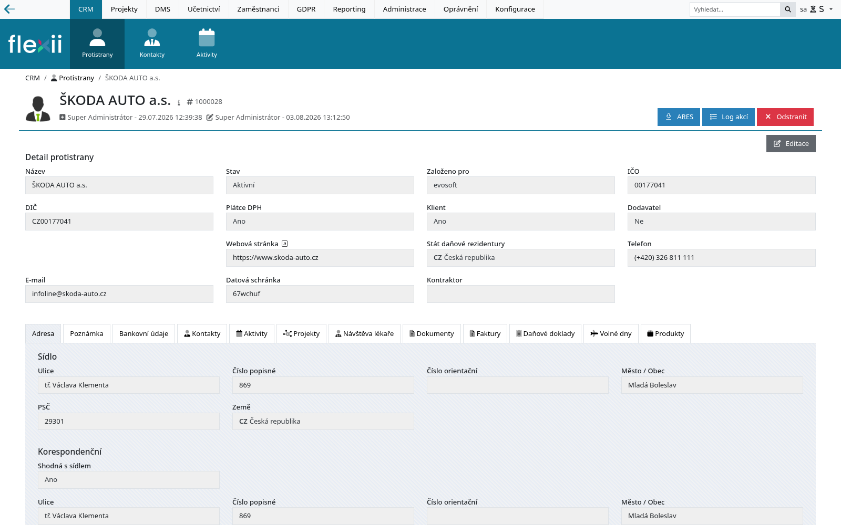
Task: Click the Sídlo PSČ field 29301
Action: pyautogui.click(x=129, y=422)
